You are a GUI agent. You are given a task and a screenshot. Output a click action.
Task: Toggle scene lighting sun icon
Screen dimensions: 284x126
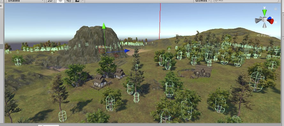[60, 1]
